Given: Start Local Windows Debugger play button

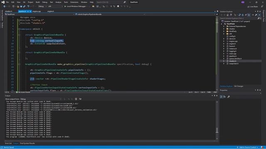Looking at the screenshot, I should point(65,7).
